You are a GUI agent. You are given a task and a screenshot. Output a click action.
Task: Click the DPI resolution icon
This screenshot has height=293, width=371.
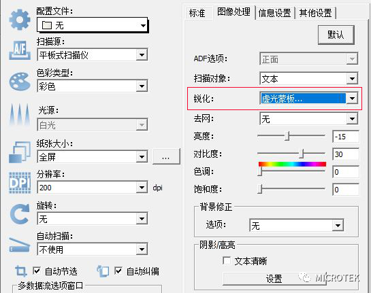[20, 183]
